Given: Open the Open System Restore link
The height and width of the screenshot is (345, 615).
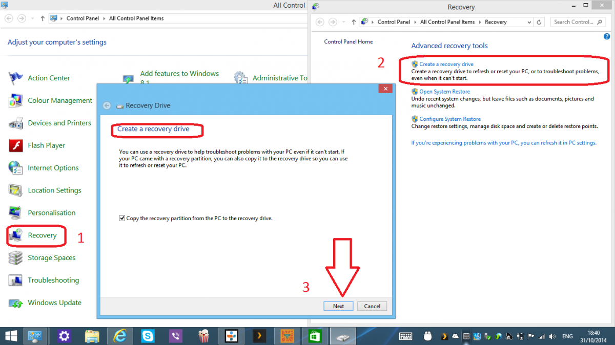Looking at the screenshot, I should pos(445,92).
